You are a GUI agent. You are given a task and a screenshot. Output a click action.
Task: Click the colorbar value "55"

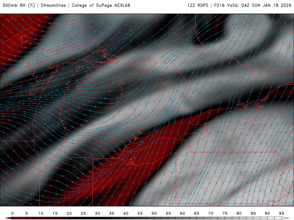coord(168,213)
